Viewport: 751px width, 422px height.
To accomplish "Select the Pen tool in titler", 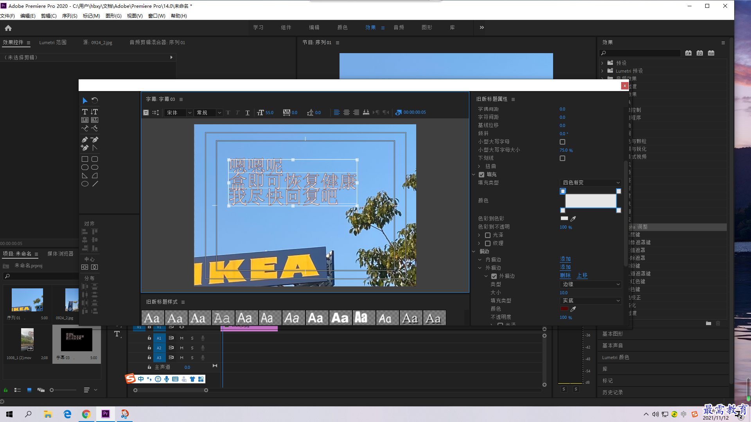I will coord(85,139).
